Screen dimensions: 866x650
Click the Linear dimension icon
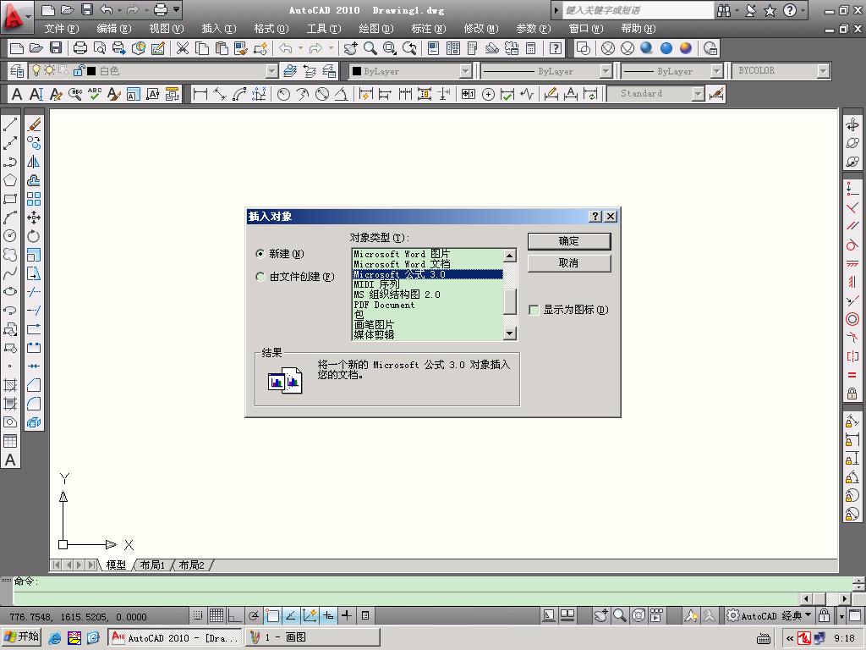200,94
